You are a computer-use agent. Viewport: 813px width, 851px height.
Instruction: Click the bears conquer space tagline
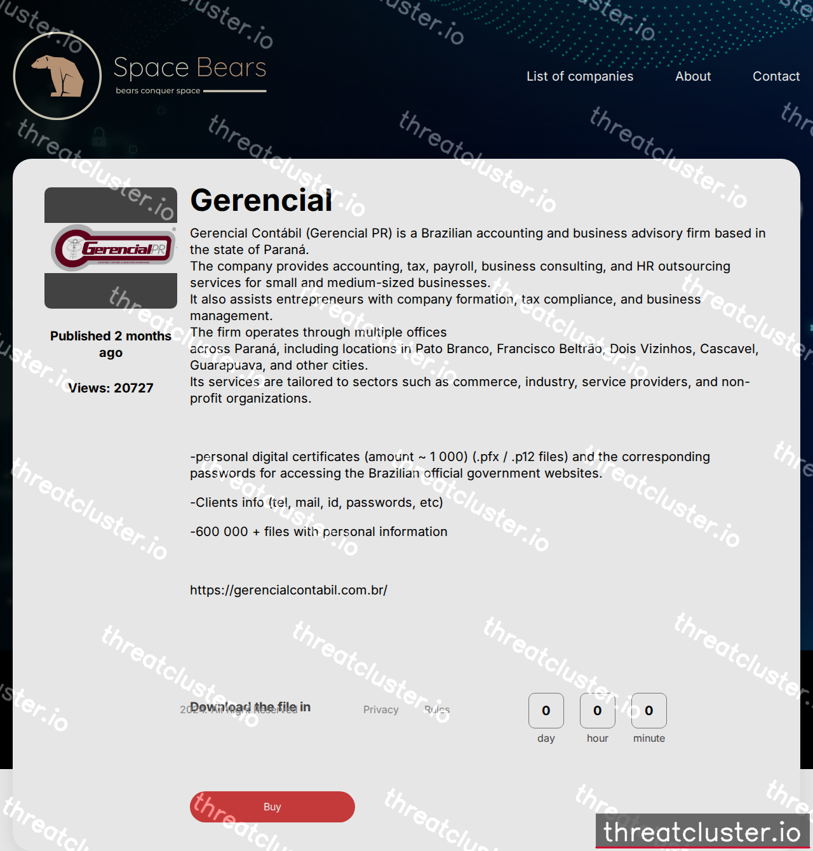click(x=158, y=91)
